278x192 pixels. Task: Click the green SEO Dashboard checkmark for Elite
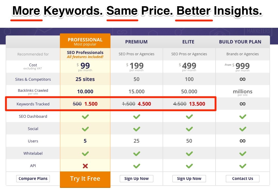189,116
